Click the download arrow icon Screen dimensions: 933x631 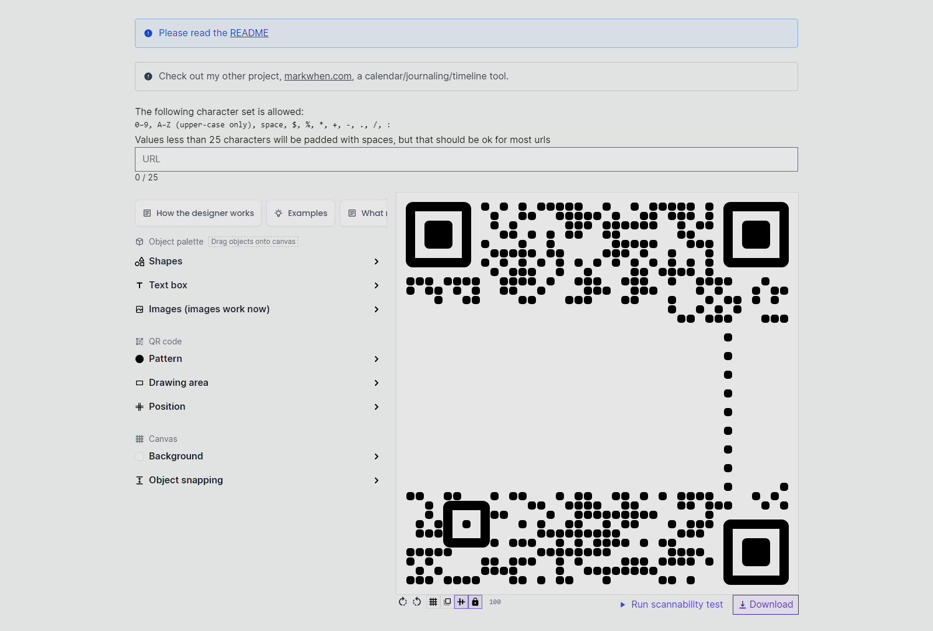[743, 605]
